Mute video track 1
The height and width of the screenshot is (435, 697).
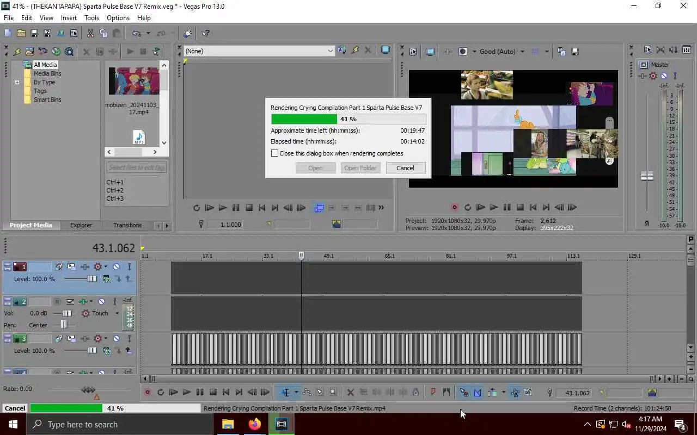(x=116, y=267)
